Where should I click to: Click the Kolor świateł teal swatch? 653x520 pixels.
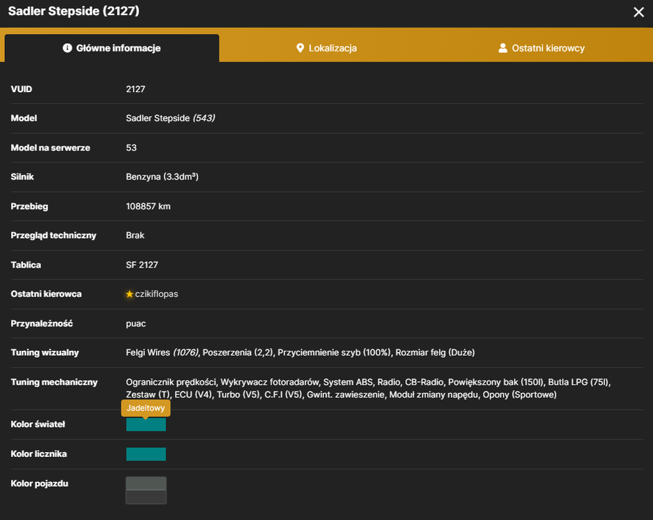pyautogui.click(x=146, y=425)
